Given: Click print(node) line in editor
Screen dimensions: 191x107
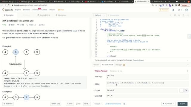Looking at the screenshot, I should pos(111,56).
